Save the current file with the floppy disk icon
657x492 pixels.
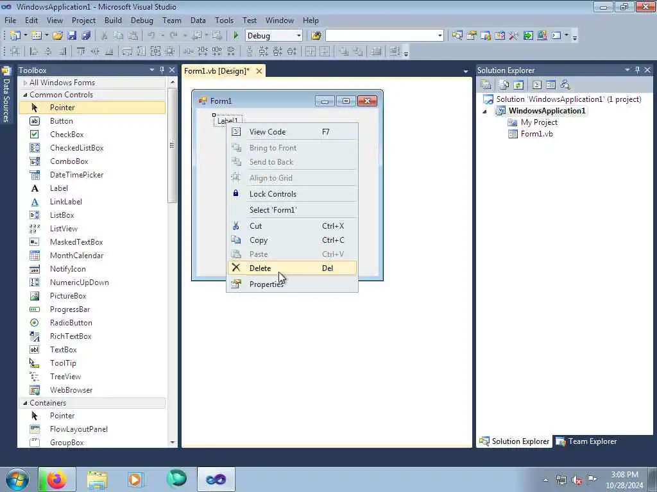(x=72, y=36)
